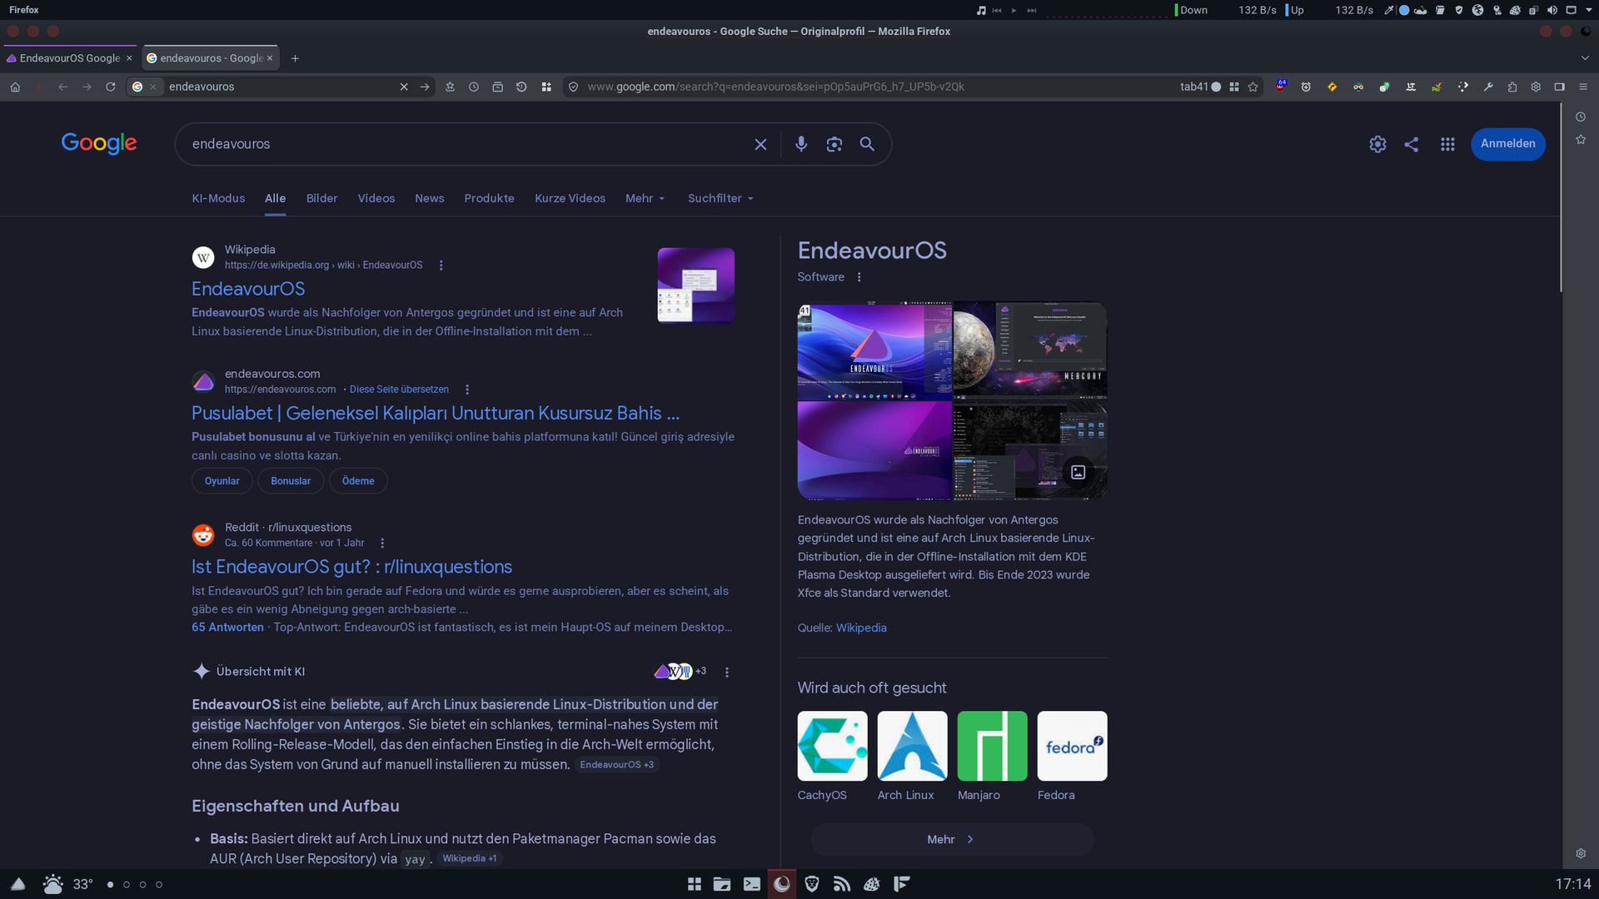Open more options for Reddit result
1599x899 pixels.
tap(382, 544)
